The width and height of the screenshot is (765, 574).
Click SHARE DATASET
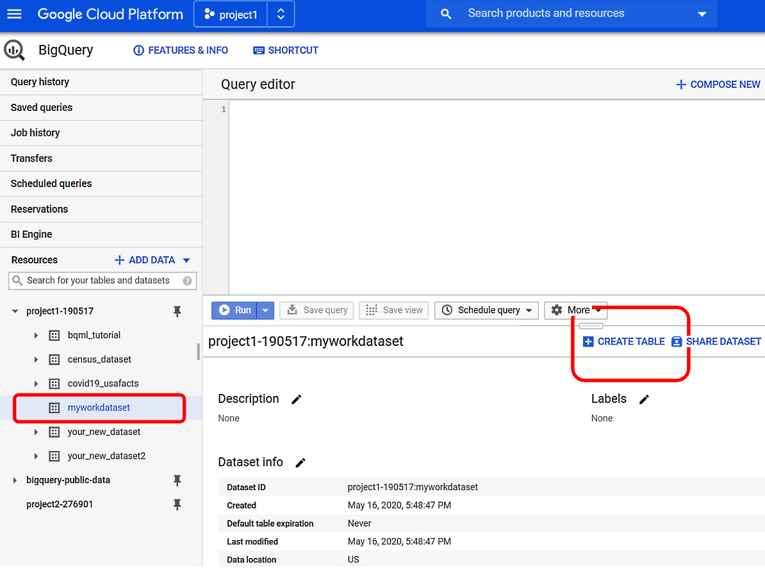pos(716,341)
